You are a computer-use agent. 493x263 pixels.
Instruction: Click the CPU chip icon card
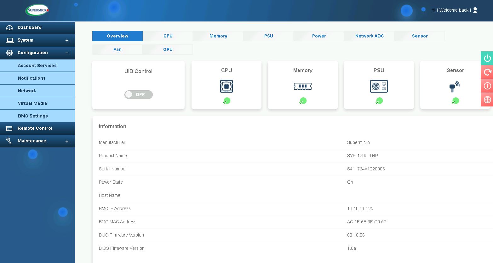point(226,86)
